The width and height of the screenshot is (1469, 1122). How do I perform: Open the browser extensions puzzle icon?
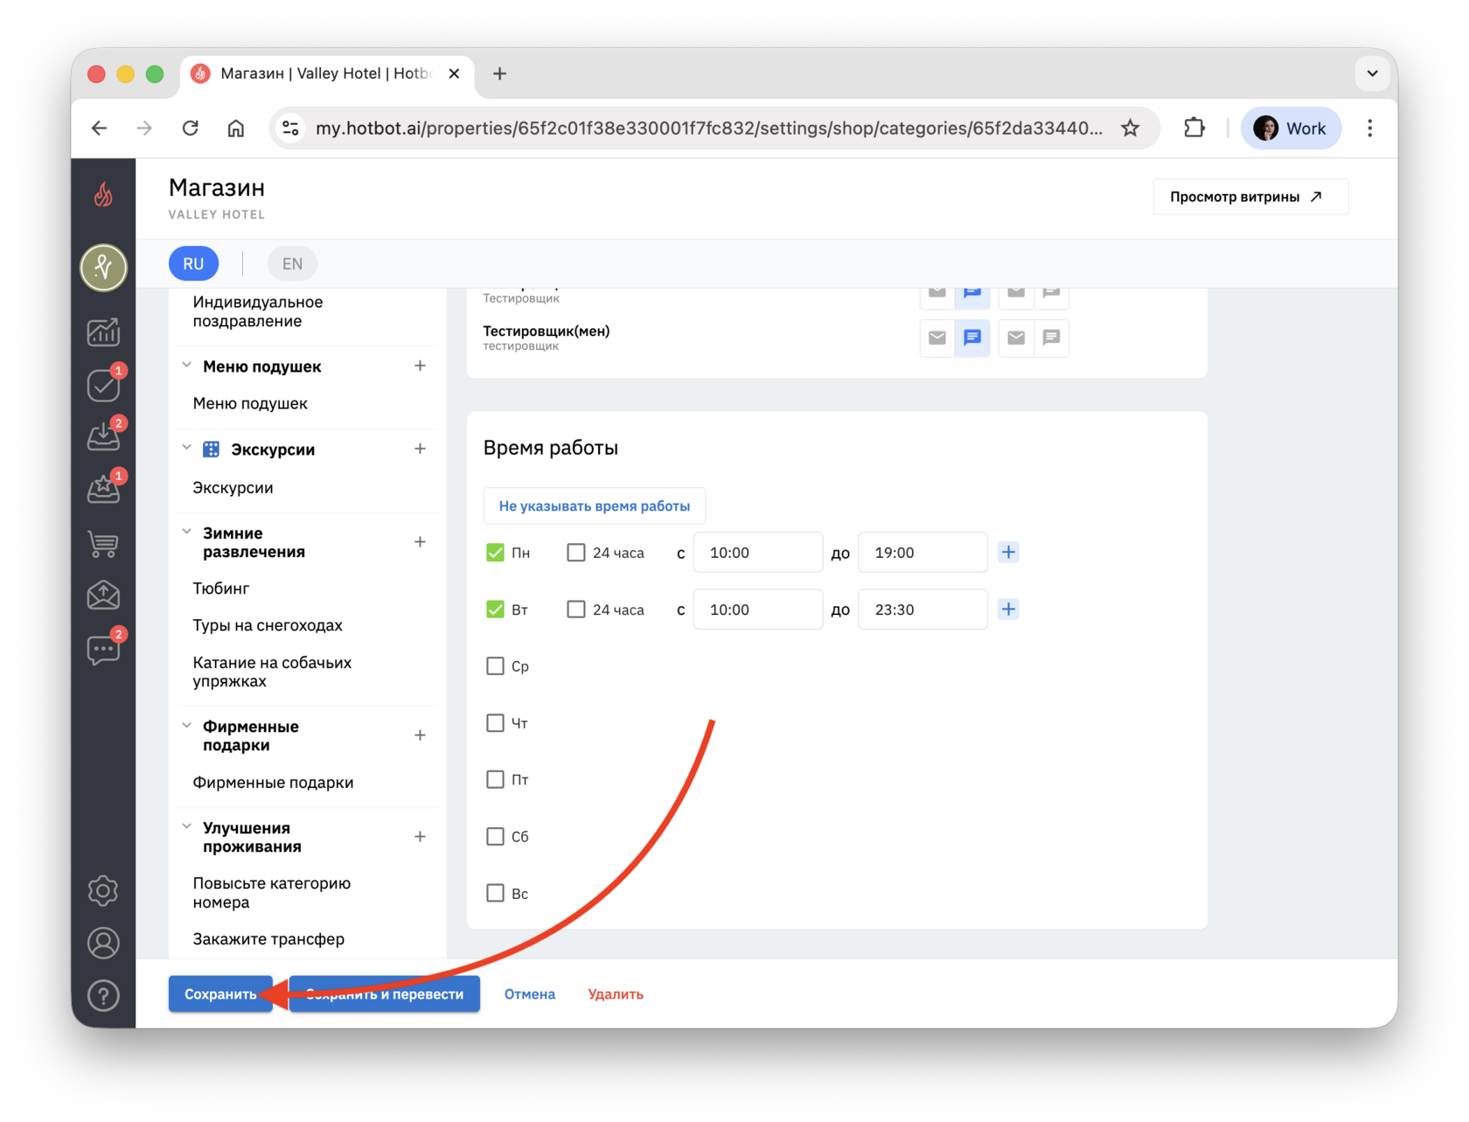[1194, 129]
